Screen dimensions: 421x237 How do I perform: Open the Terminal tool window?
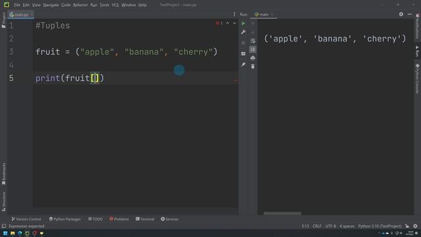click(x=145, y=219)
